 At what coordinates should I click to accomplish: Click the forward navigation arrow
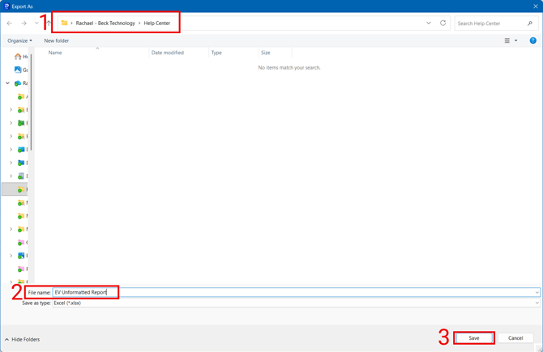pos(24,23)
